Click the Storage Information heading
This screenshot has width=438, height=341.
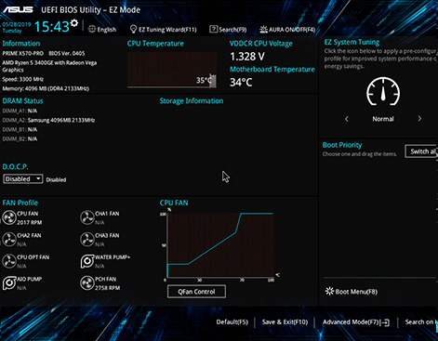click(x=192, y=101)
